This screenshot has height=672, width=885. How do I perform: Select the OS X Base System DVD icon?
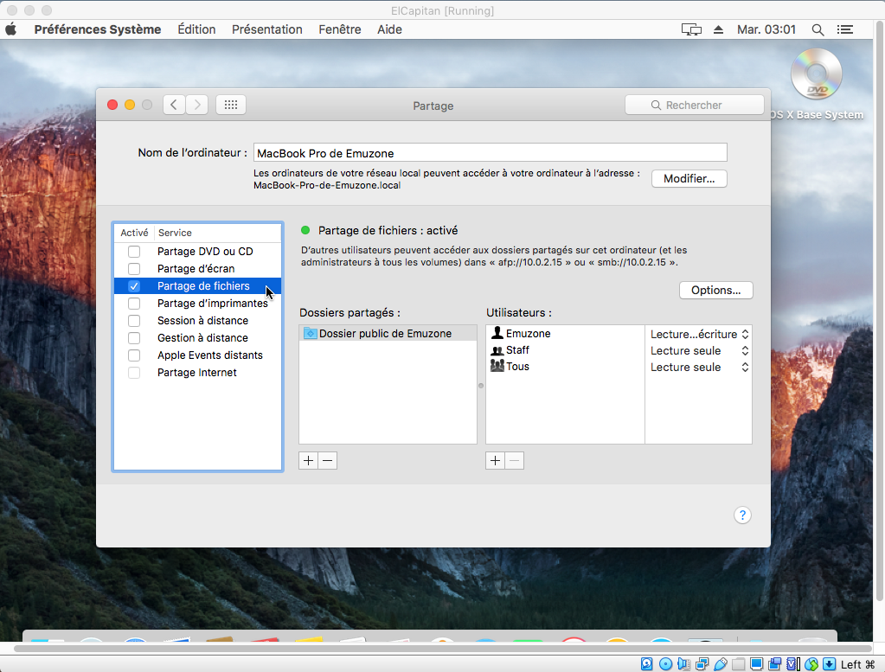coord(816,74)
